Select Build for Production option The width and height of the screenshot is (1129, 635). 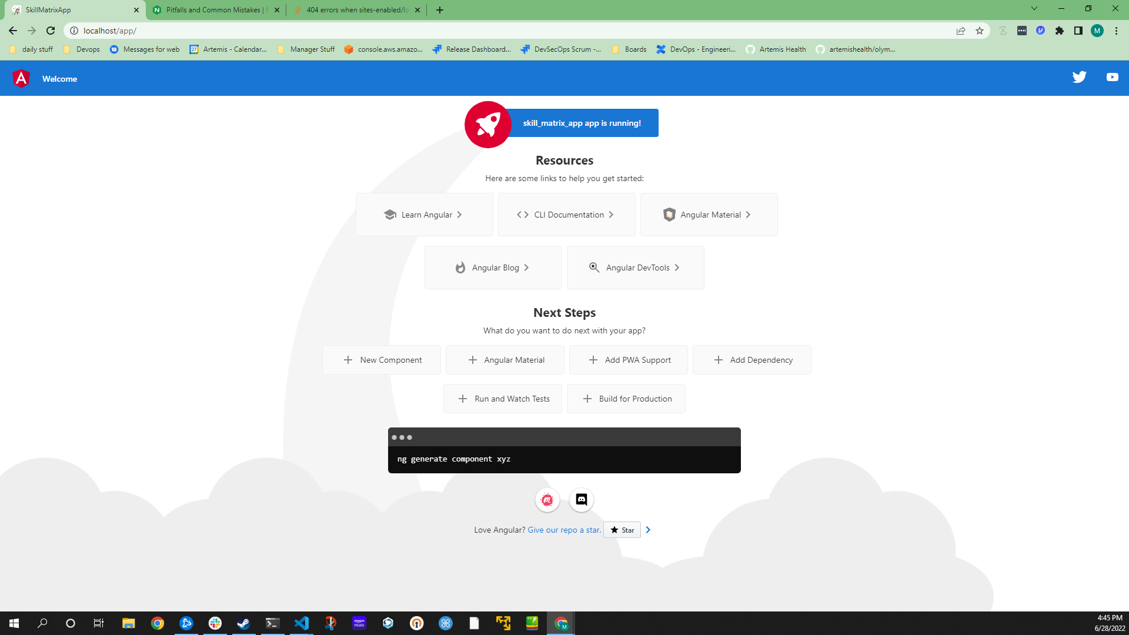click(626, 399)
